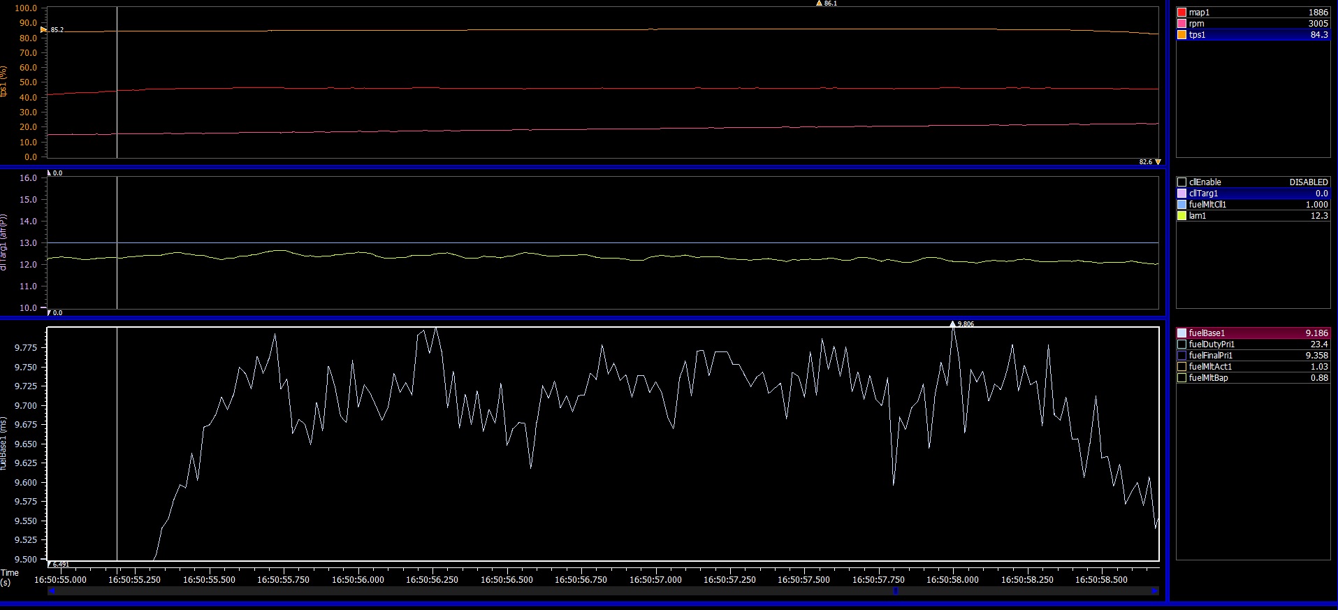Screen dimensions: 1338x610
Task: Click the 86.1 maximum marker triangle
Action: (819, 3)
